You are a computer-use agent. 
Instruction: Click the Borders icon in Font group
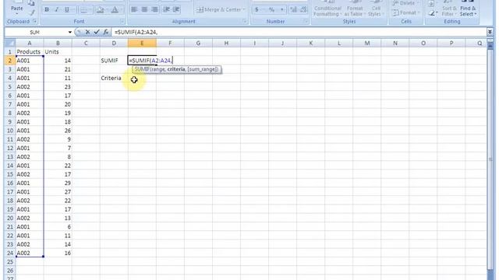[83, 10]
